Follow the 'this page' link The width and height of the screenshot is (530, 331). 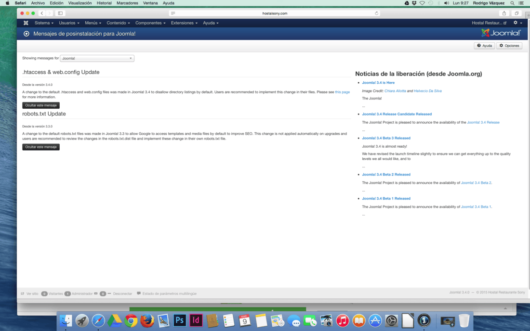pyautogui.click(x=343, y=92)
